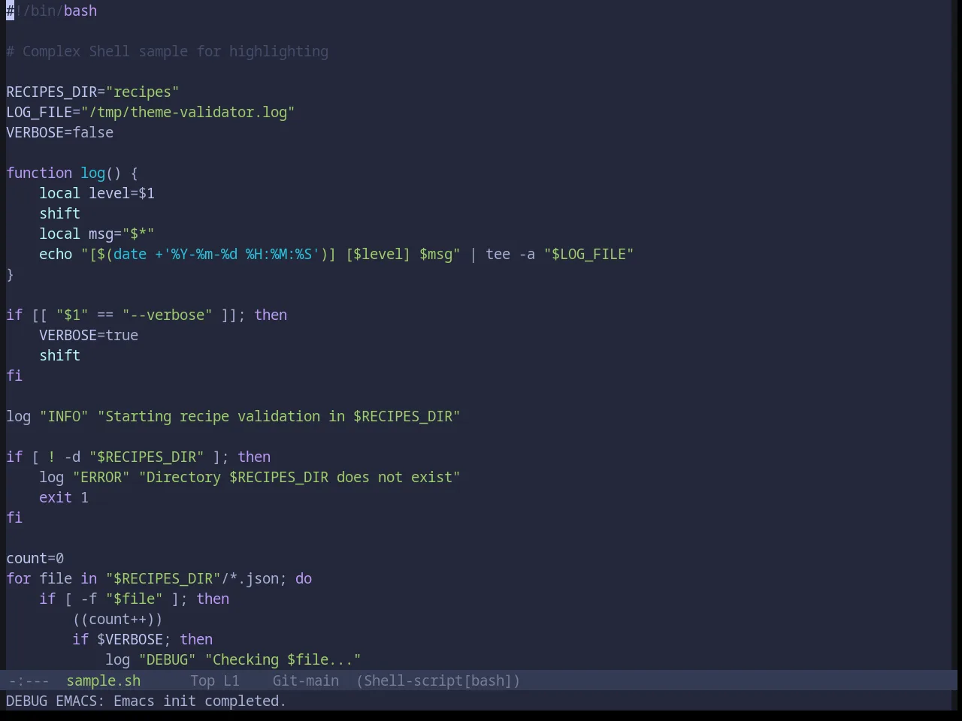Click the date format '%Y-%m-%d %H:%M:%S'
The width and height of the screenshot is (962, 721).
(x=241, y=254)
